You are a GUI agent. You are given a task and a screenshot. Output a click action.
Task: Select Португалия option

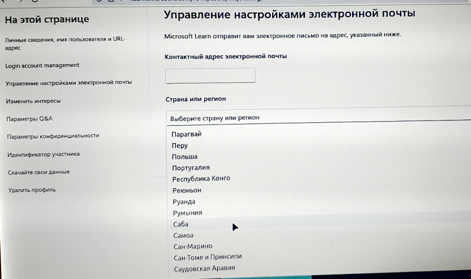[x=191, y=168]
